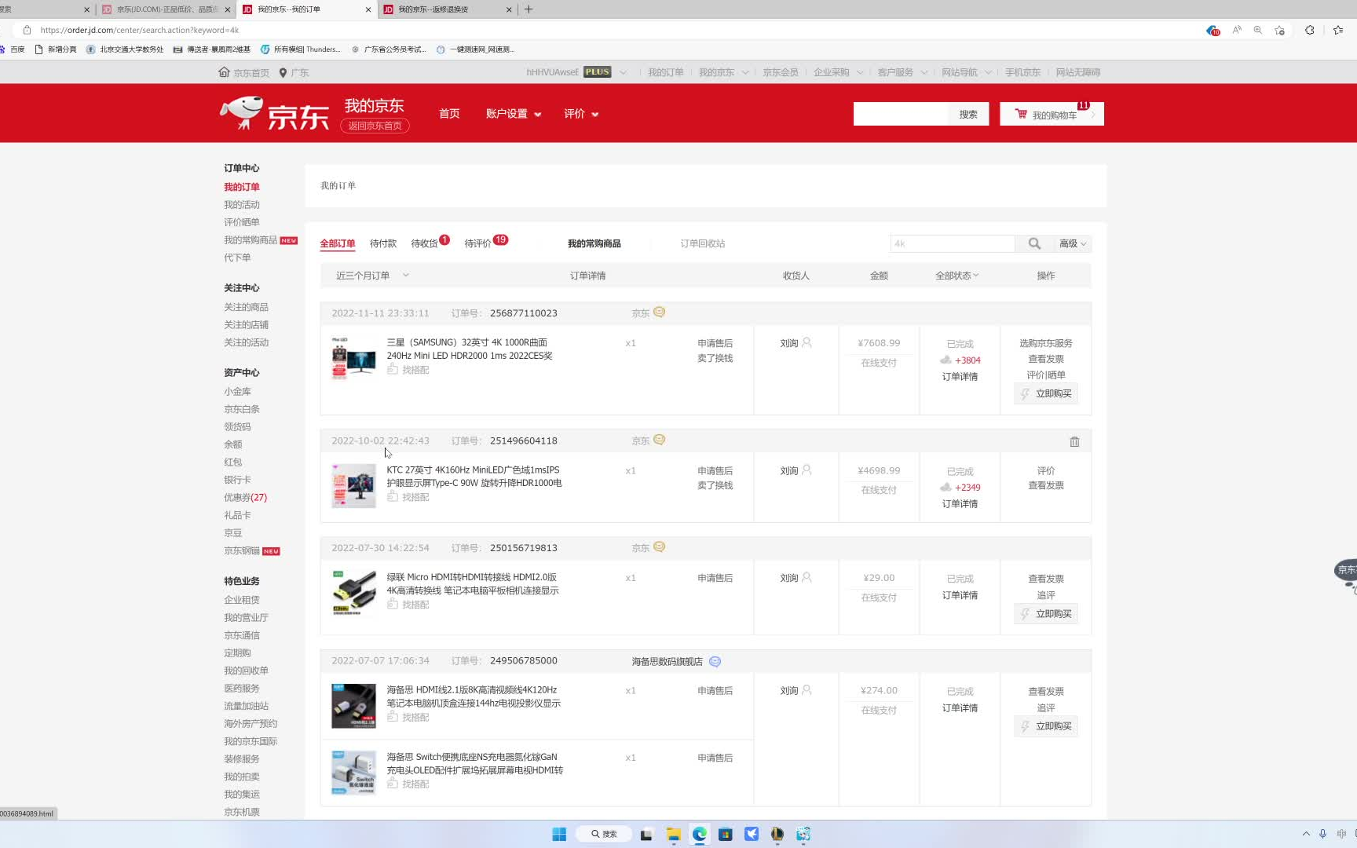Image resolution: width=1357 pixels, height=848 pixels.
Task: Open 我的活动 in the sidebar
Action: pyautogui.click(x=242, y=205)
